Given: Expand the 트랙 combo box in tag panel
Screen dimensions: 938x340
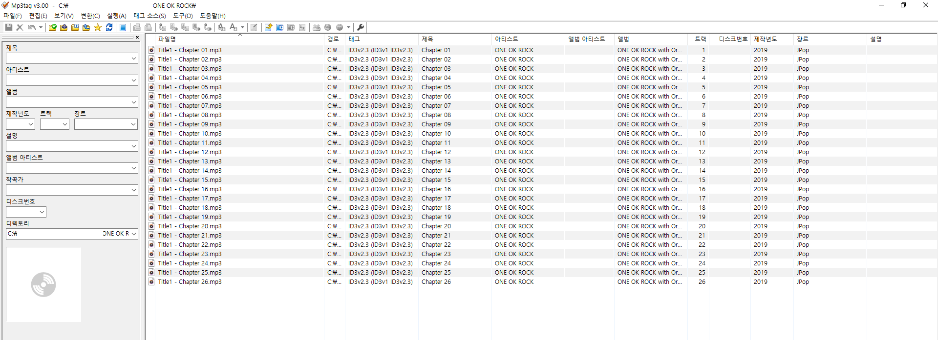Looking at the screenshot, I should 65,124.
